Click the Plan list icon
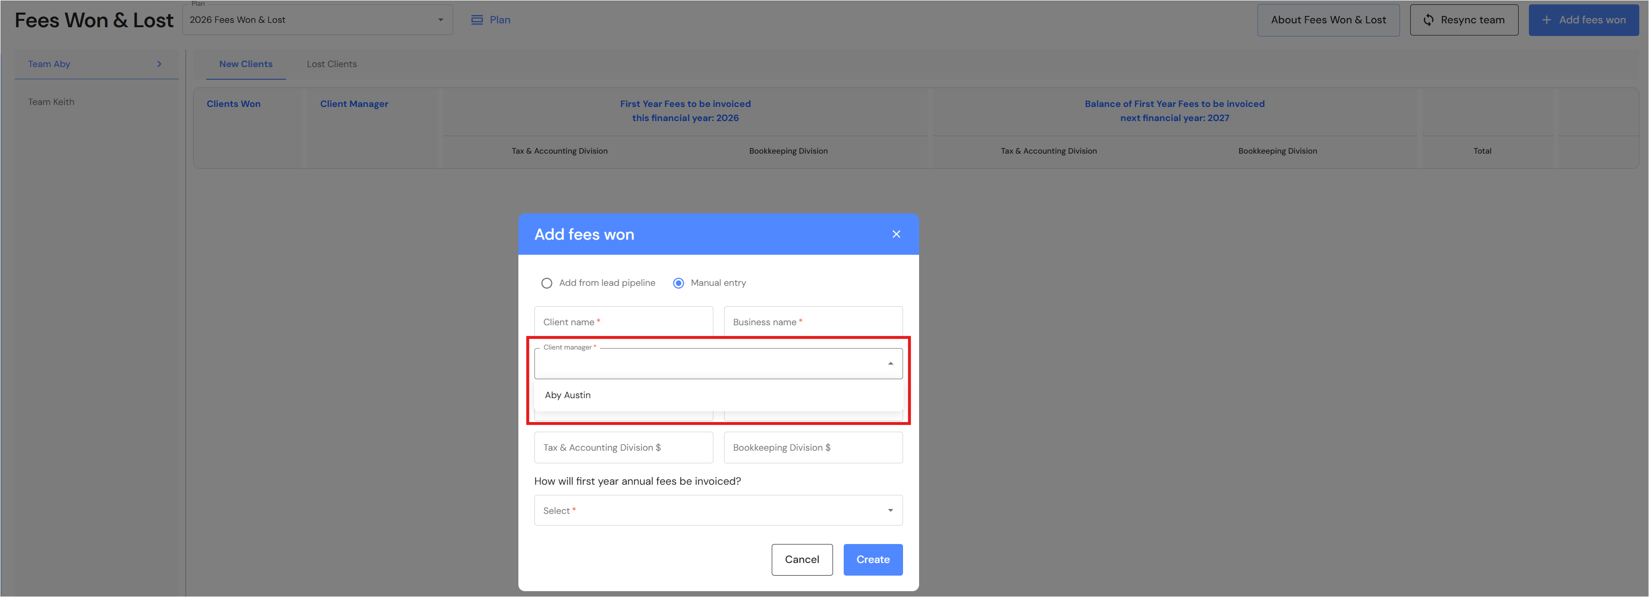The width and height of the screenshot is (1649, 597). click(x=477, y=20)
